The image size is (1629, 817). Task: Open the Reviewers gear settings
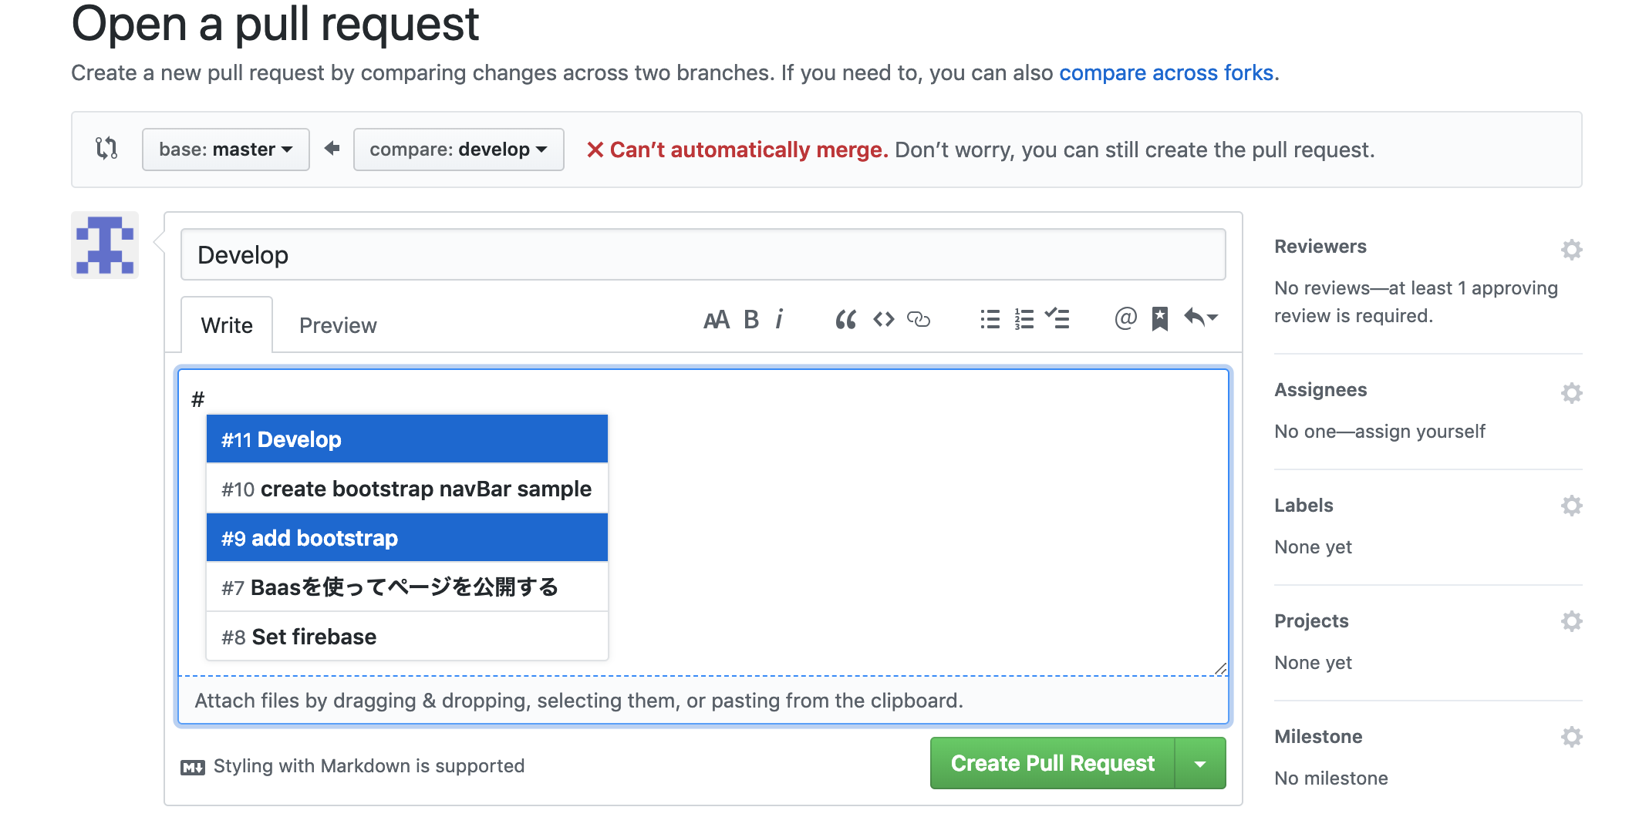(1571, 250)
